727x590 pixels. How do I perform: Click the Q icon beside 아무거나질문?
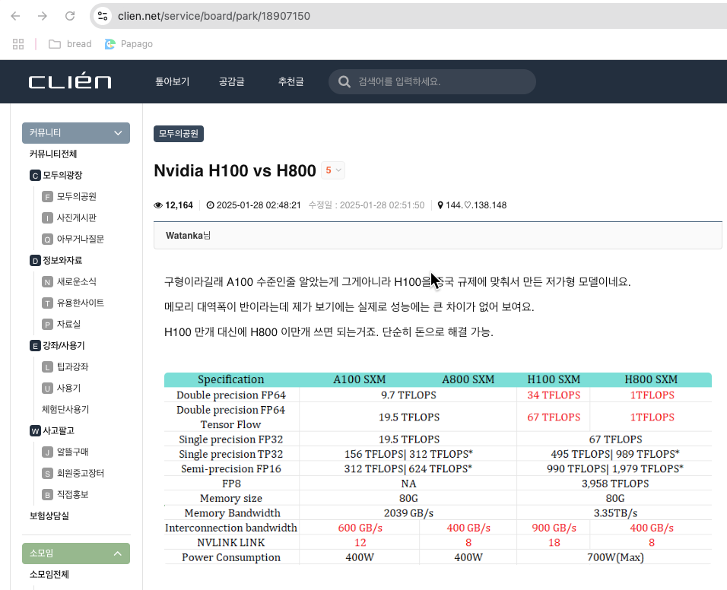coord(47,239)
